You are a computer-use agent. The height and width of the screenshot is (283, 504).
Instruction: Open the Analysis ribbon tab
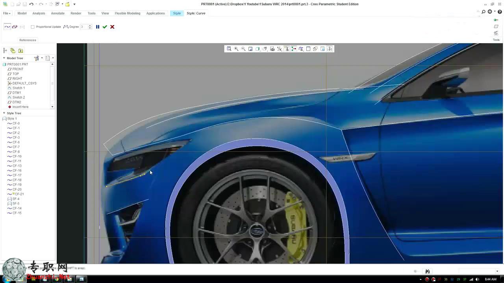tap(39, 13)
